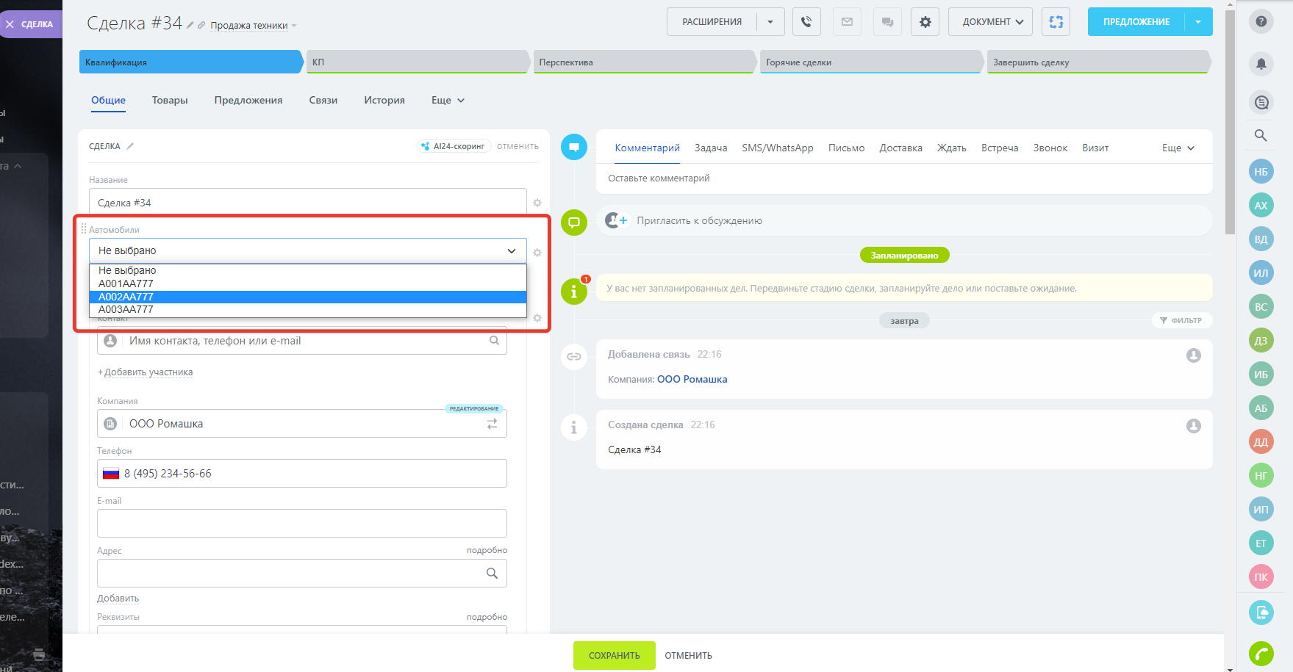
Task: Click the contact name search field
Action: pyautogui.click(x=305, y=341)
